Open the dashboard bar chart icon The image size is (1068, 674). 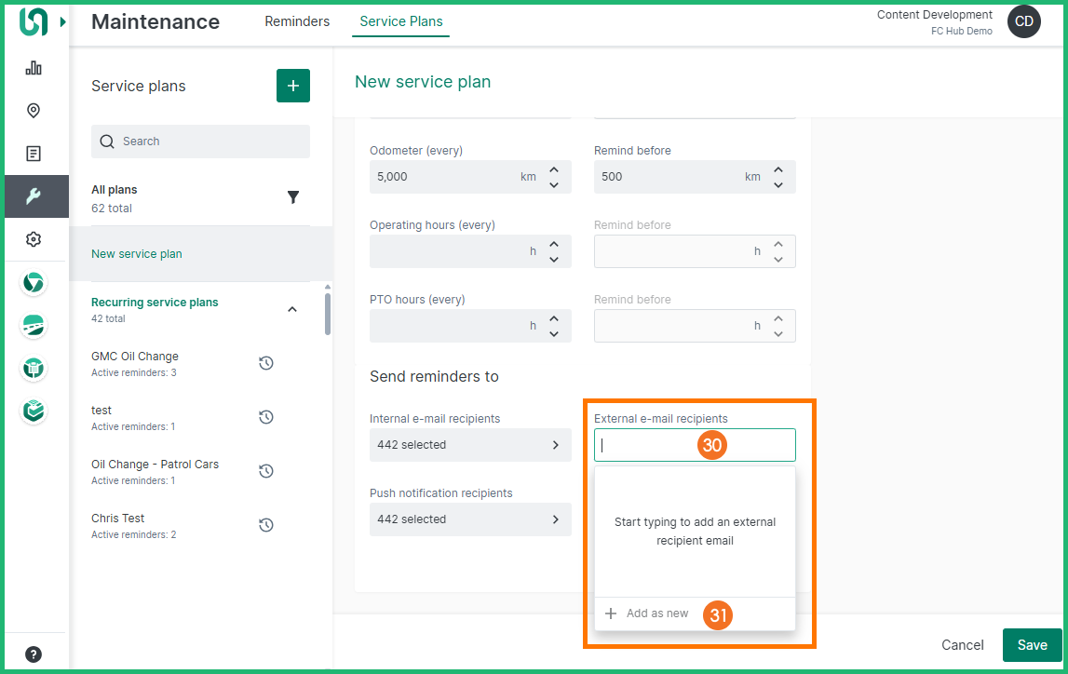pyautogui.click(x=34, y=68)
